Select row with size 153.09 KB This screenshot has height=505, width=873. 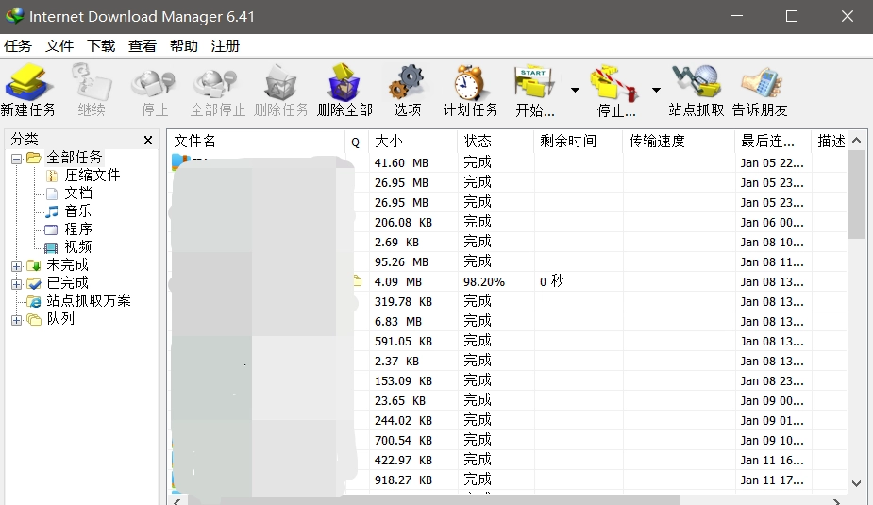point(507,380)
